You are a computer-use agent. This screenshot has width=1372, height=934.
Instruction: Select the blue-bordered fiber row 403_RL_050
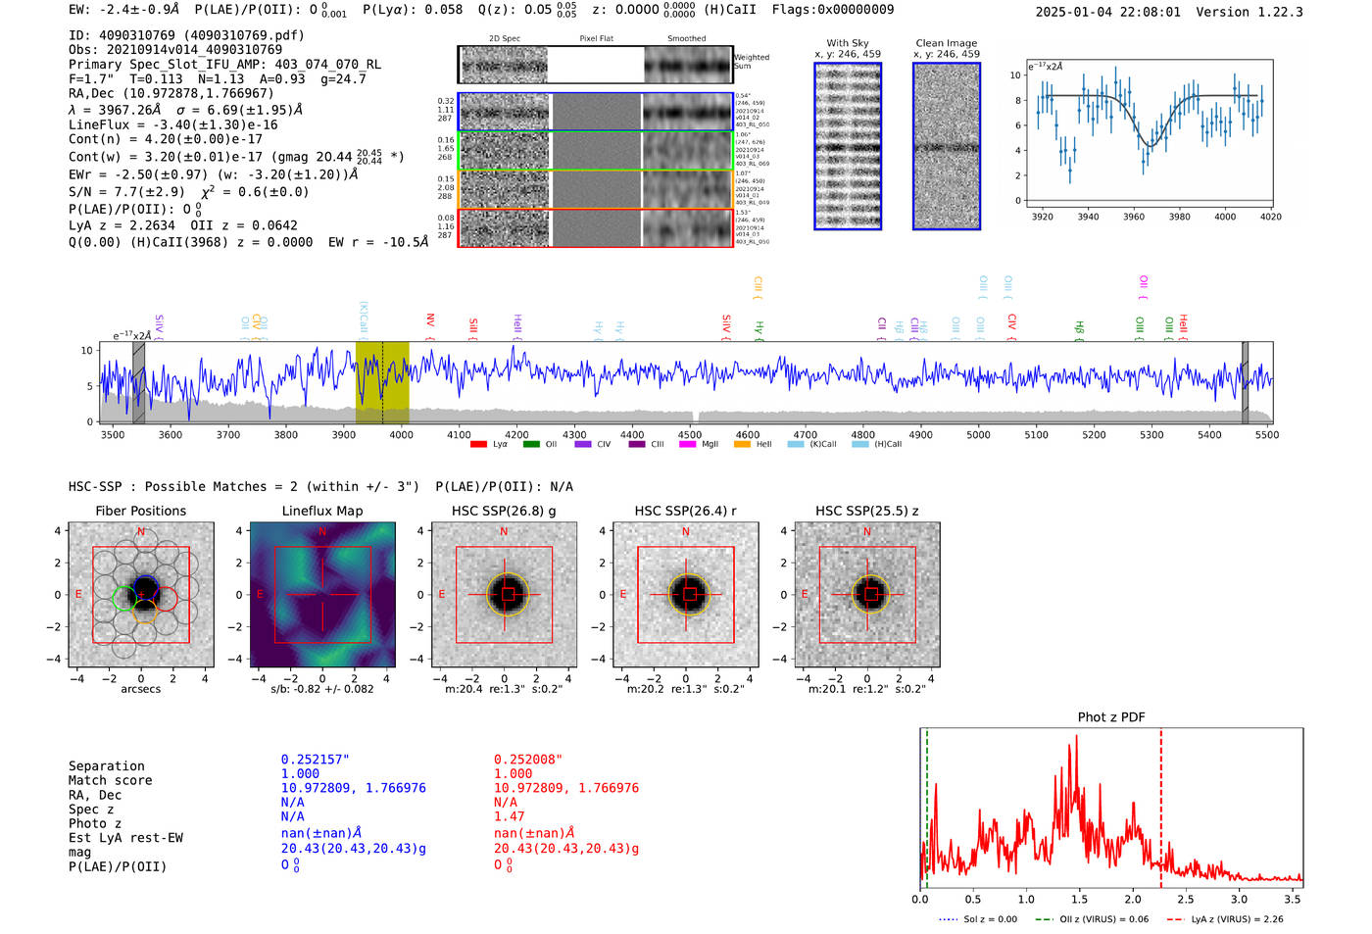pyautogui.click(x=595, y=112)
